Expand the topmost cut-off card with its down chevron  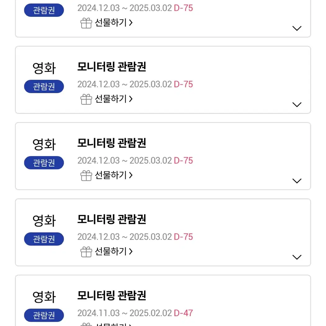pos(297,28)
